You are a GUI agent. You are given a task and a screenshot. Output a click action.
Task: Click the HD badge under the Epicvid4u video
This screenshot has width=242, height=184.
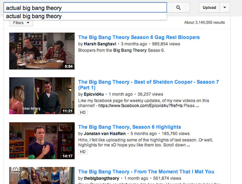[x=83, y=112]
